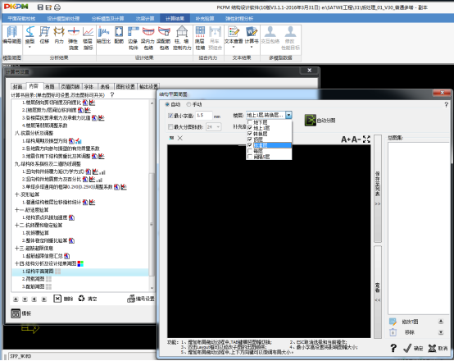Uncheck 地上1层 in the floor list

[x=250, y=128]
